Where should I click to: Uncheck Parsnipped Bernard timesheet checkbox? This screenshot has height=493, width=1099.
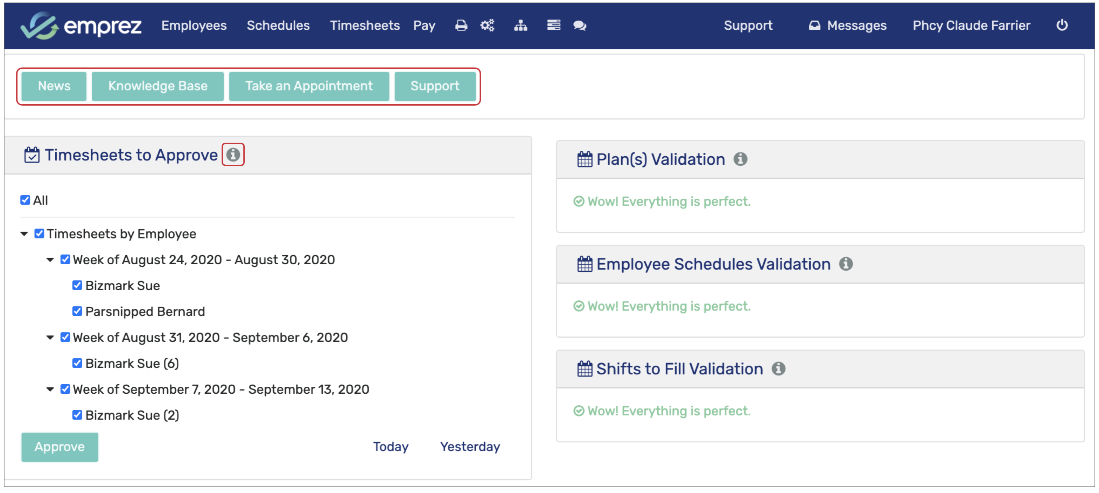[77, 312]
